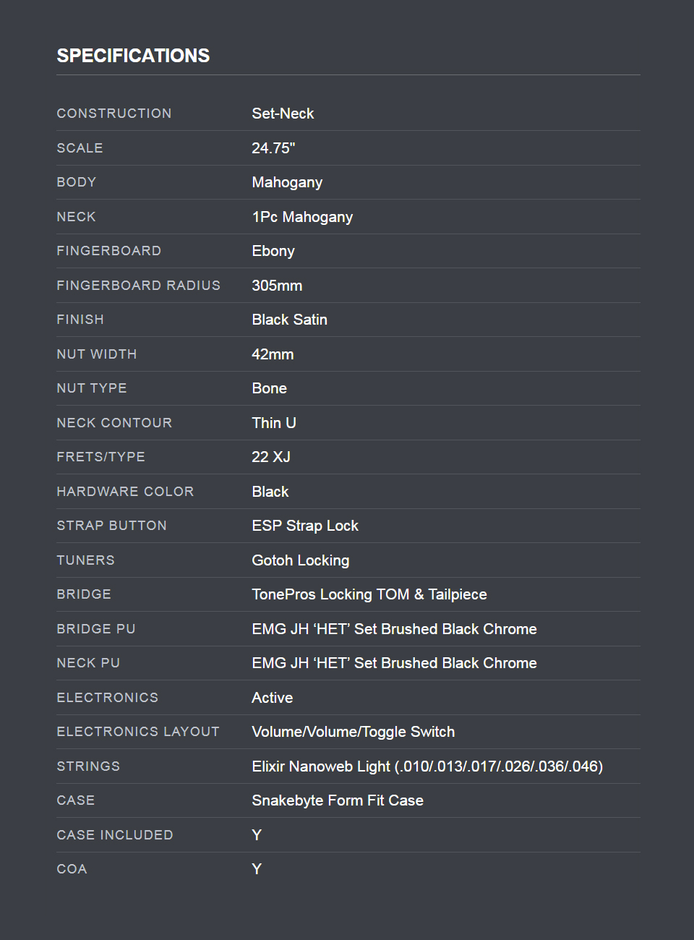Click the NECK PU label
The image size is (694, 940).
(x=88, y=663)
